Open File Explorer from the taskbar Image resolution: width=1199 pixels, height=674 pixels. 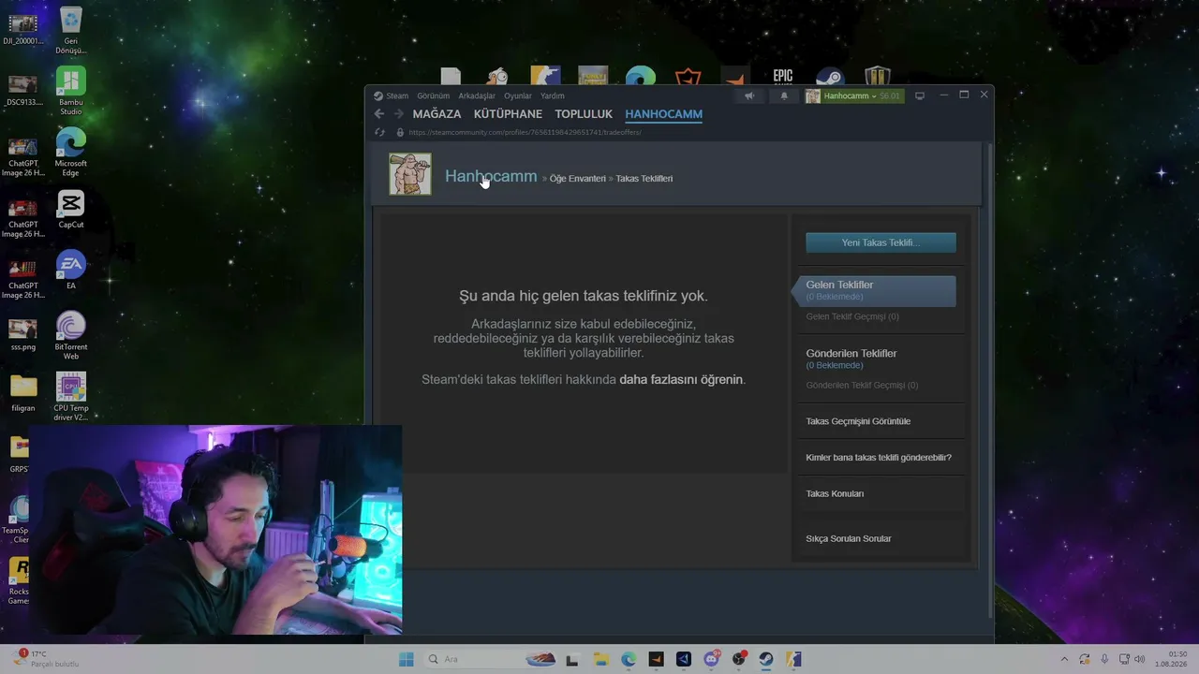pos(600,659)
